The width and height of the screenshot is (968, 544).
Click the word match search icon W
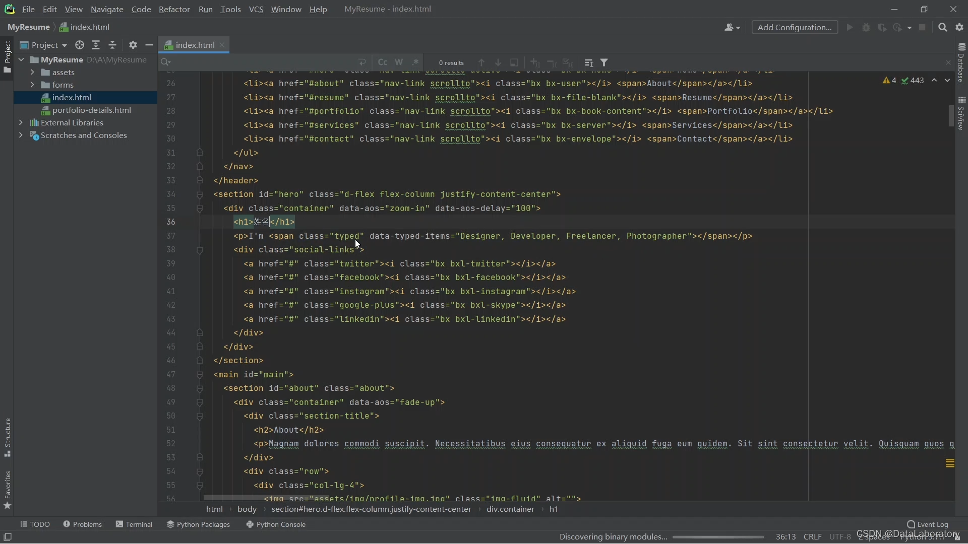(398, 62)
